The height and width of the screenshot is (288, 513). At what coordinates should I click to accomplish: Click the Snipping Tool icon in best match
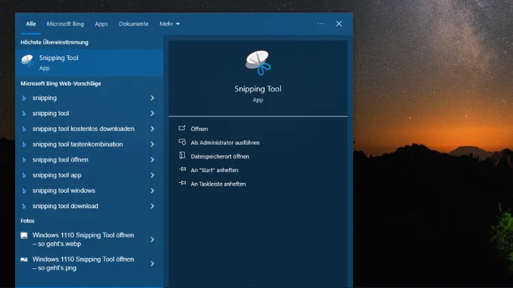pyautogui.click(x=27, y=61)
